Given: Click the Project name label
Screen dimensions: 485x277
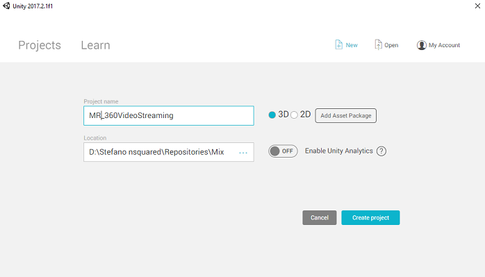Looking at the screenshot, I should point(101,101).
